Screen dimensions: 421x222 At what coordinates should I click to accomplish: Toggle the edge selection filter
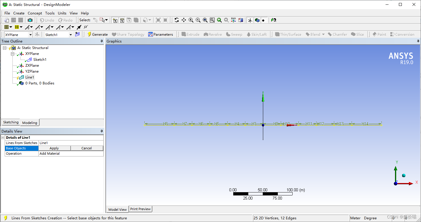(x=122, y=20)
